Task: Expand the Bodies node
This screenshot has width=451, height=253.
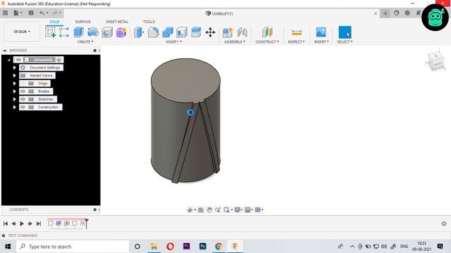Action: [14, 91]
